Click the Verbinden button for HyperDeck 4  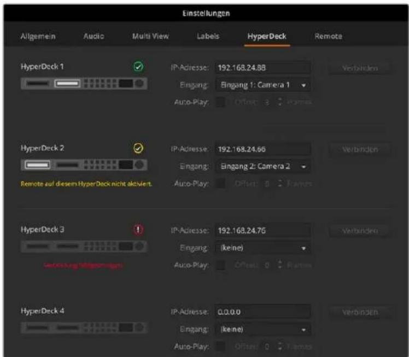360,312
